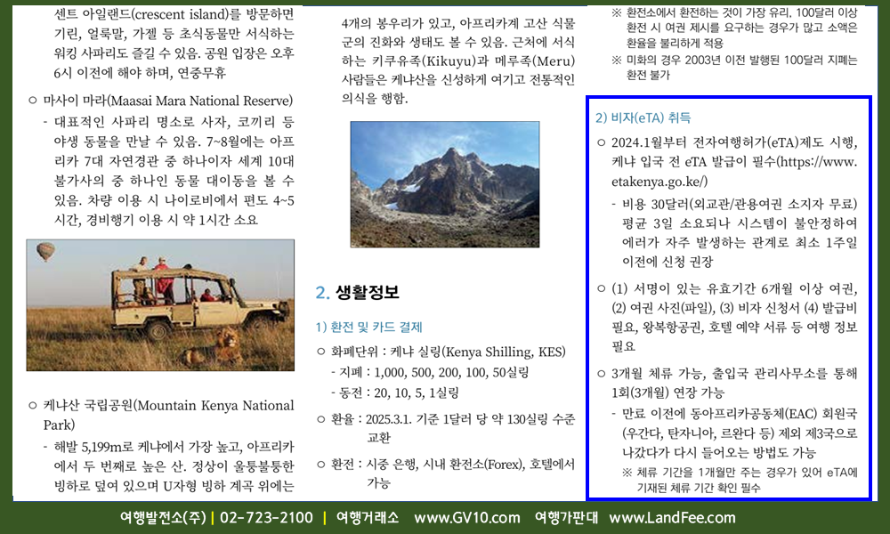Click the Mount Kenya peak photo
The width and height of the screenshot is (890, 534).
tap(445, 184)
